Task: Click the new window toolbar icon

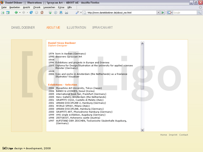Action: tap(8, 12)
